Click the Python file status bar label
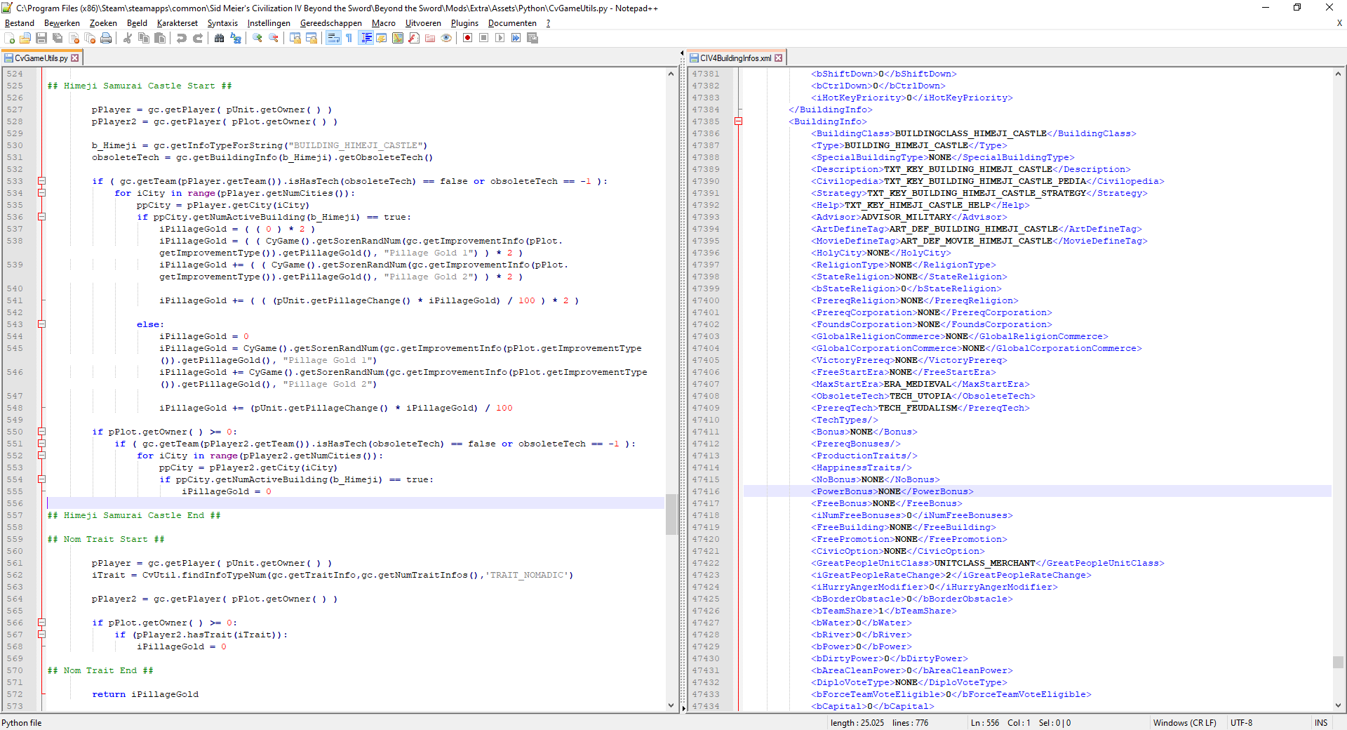The height and width of the screenshot is (730, 1347). 22,723
